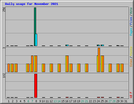Click day label 1 on the x-axis
This screenshot has width=134, height=104.
[x=9, y=101]
